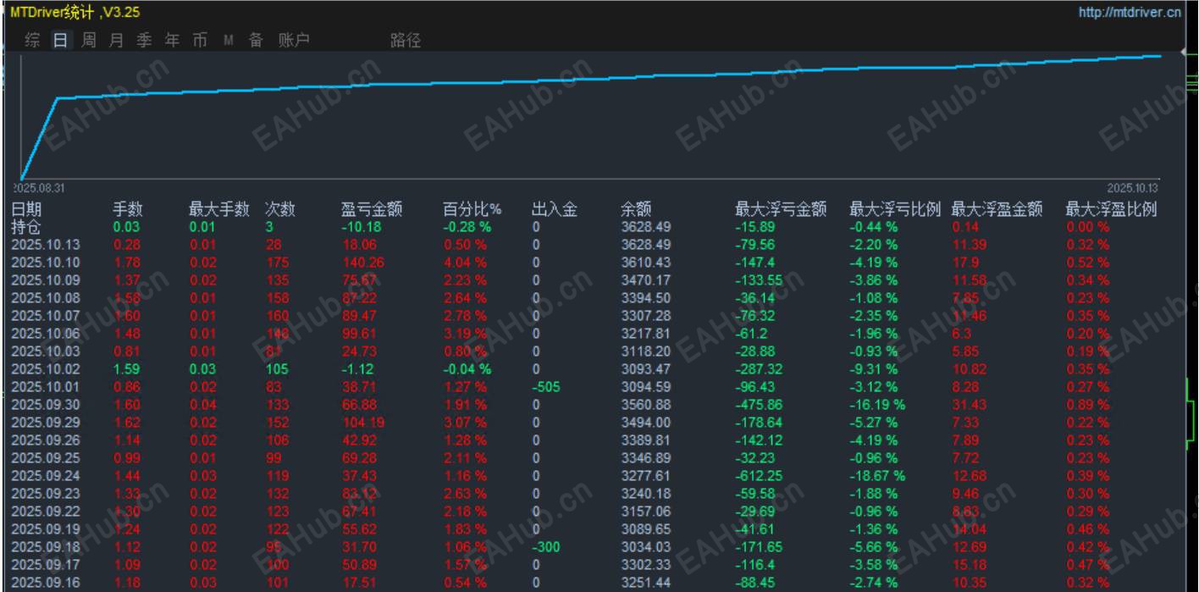Click the 3560.88 balance value
Screen dimensions: 1199x592
tap(645, 405)
